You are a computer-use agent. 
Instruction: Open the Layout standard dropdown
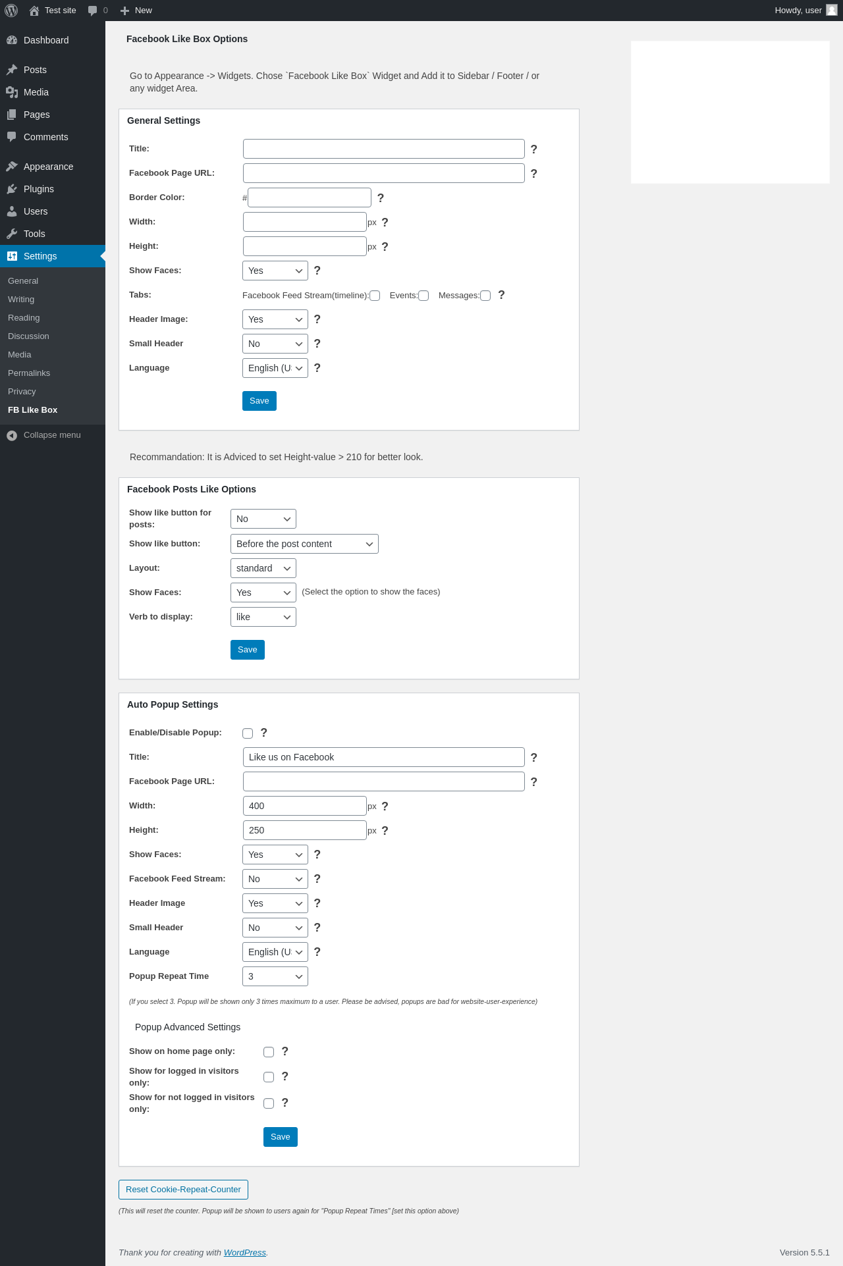[263, 568]
